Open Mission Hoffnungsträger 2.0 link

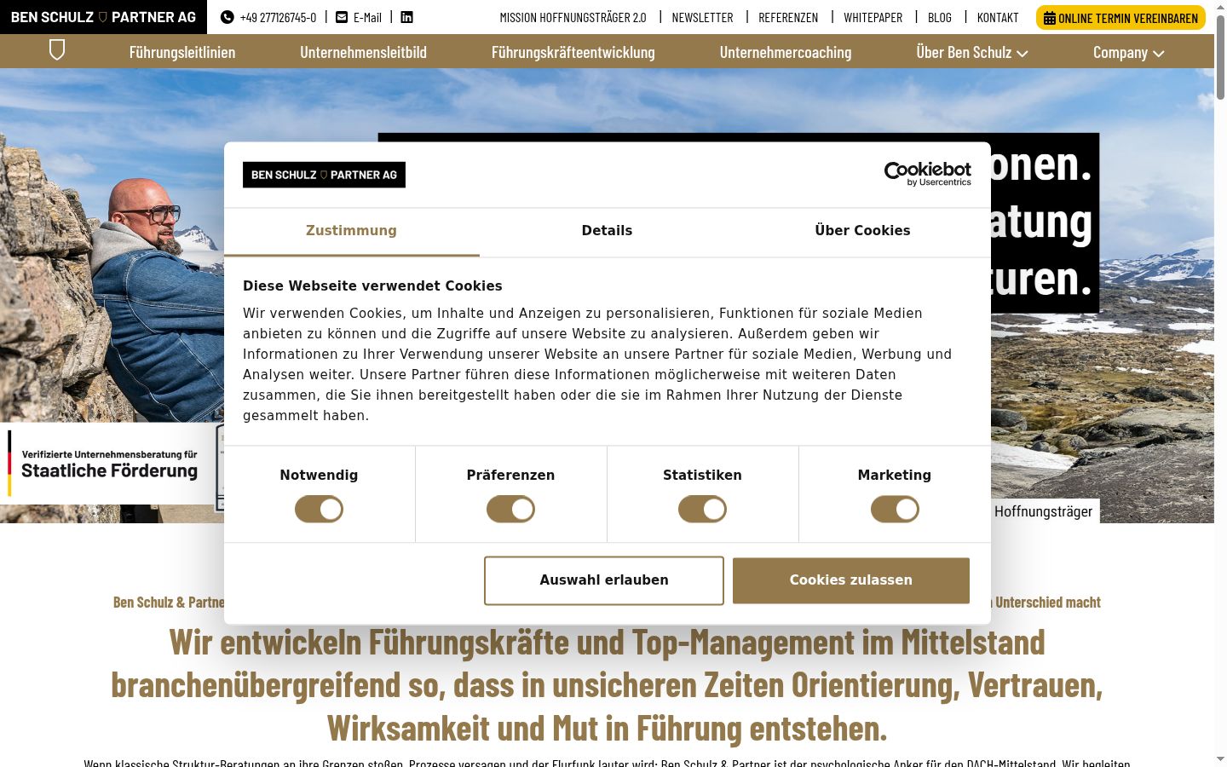(573, 18)
